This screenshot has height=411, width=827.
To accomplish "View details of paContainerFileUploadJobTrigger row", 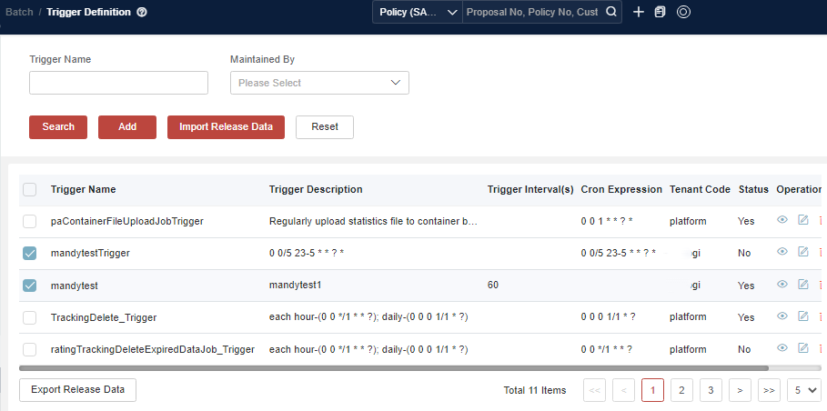I will pyautogui.click(x=782, y=220).
